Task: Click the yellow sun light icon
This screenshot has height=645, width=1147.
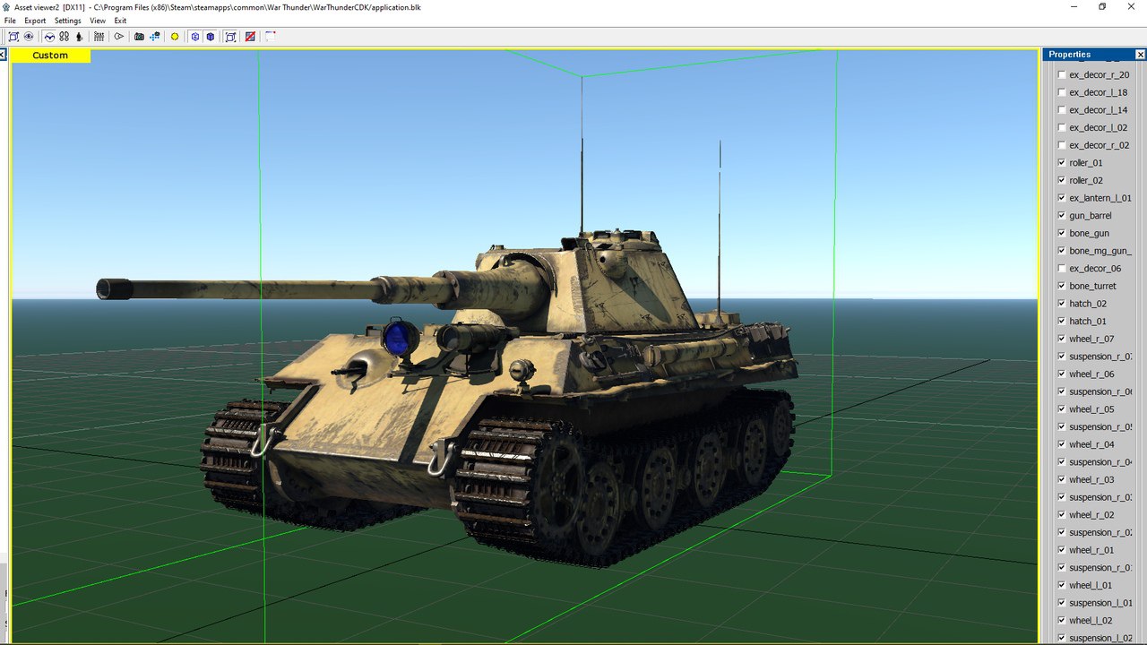Action: [x=175, y=37]
